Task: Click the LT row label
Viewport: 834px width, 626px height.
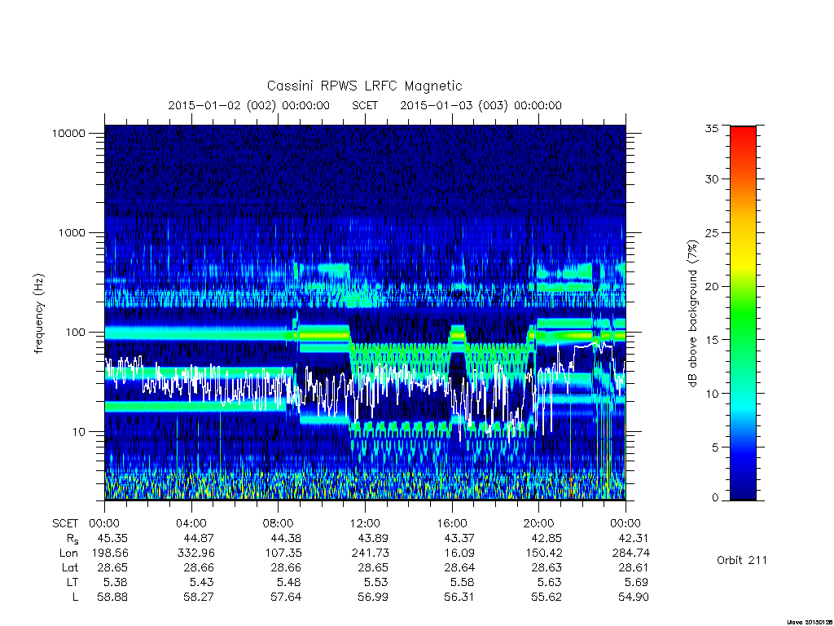Action: [x=72, y=582]
